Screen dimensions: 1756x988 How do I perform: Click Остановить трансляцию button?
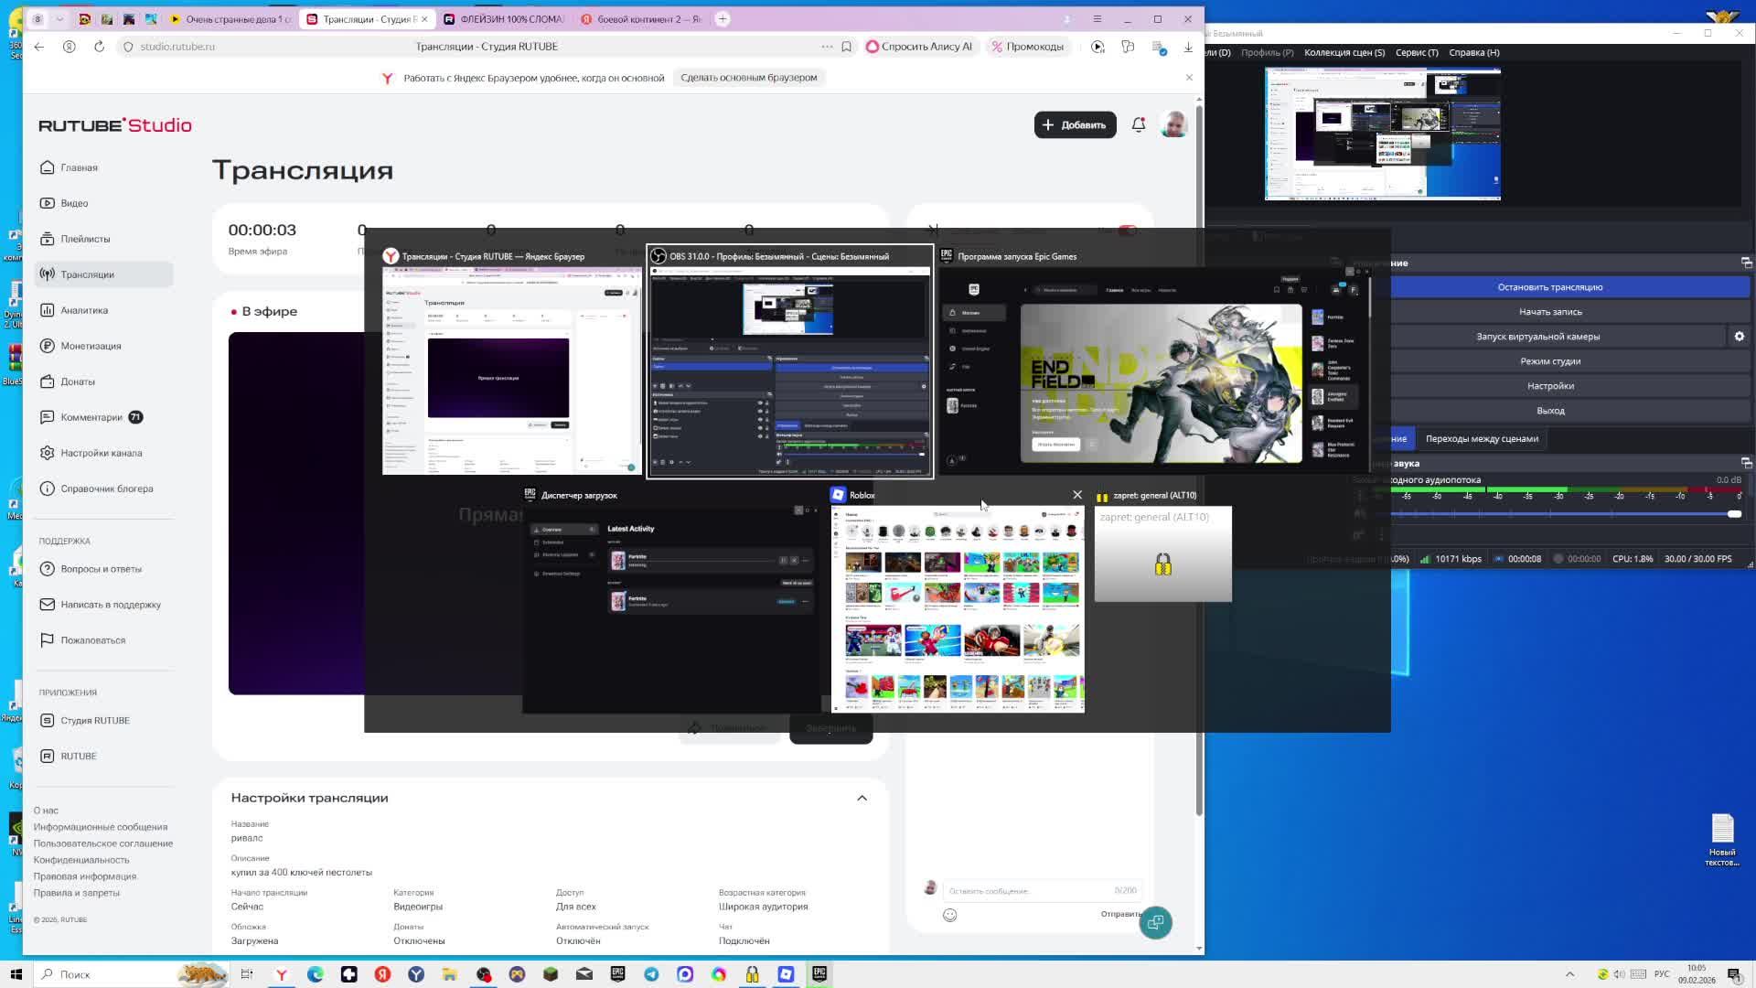pos(1549,287)
